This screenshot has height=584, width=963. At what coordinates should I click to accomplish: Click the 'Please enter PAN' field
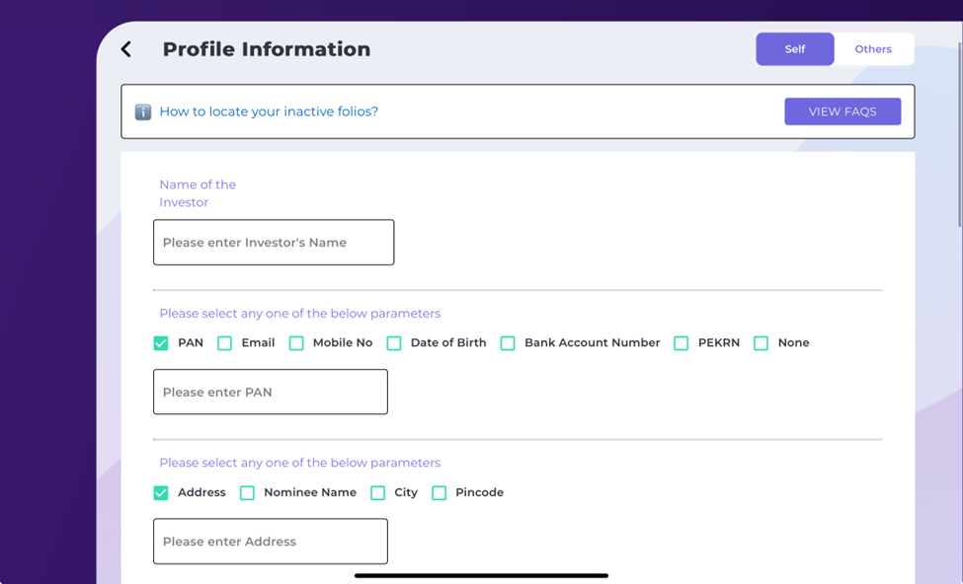point(271,392)
